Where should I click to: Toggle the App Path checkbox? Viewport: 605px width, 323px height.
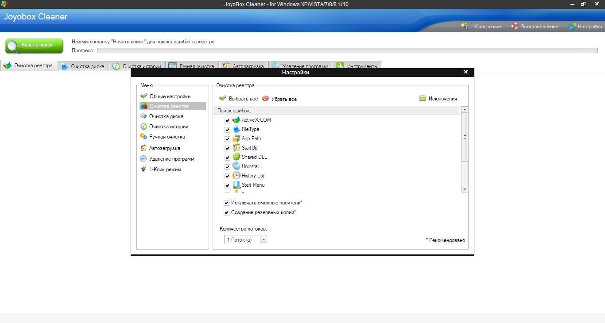(x=227, y=139)
